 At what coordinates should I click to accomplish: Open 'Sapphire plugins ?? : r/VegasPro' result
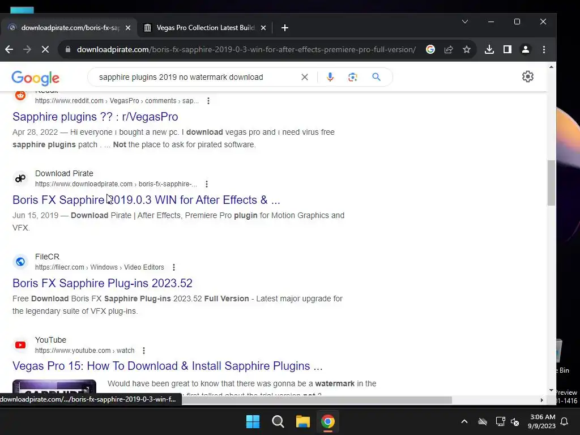[95, 117]
